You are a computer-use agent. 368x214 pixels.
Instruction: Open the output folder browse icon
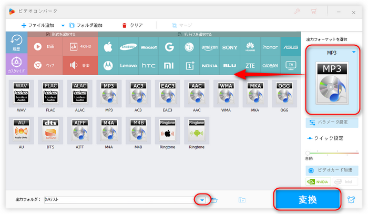click(x=214, y=200)
